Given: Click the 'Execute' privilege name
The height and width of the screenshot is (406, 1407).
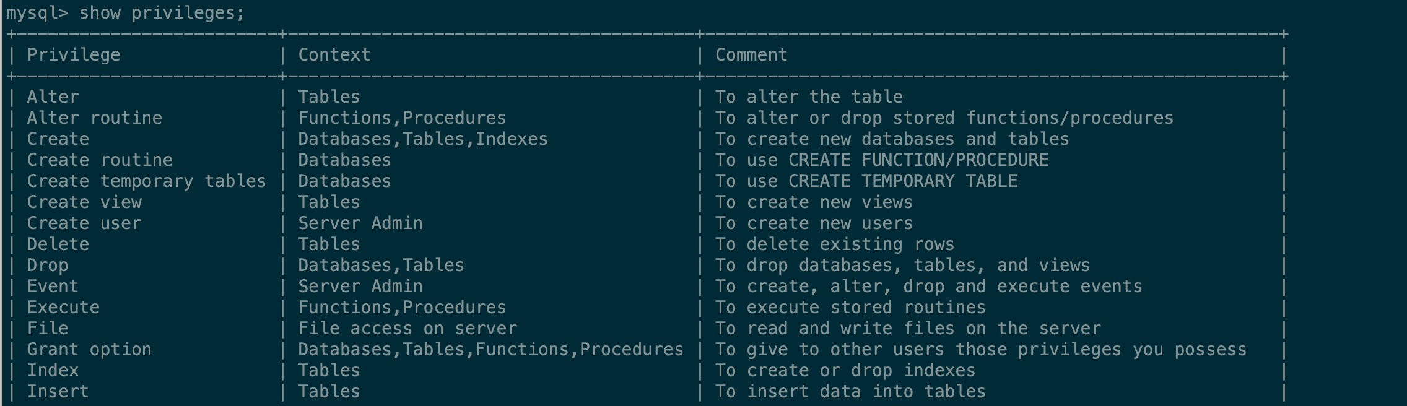Looking at the screenshot, I should click(63, 308).
